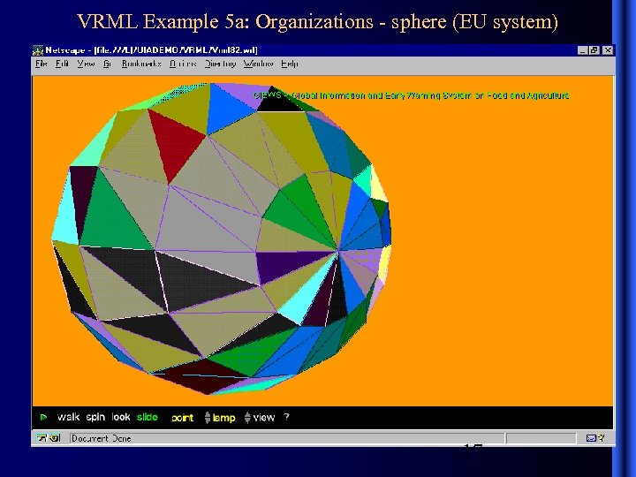636x477 pixels.
Task: Click the Document Done status text
Action: point(102,438)
